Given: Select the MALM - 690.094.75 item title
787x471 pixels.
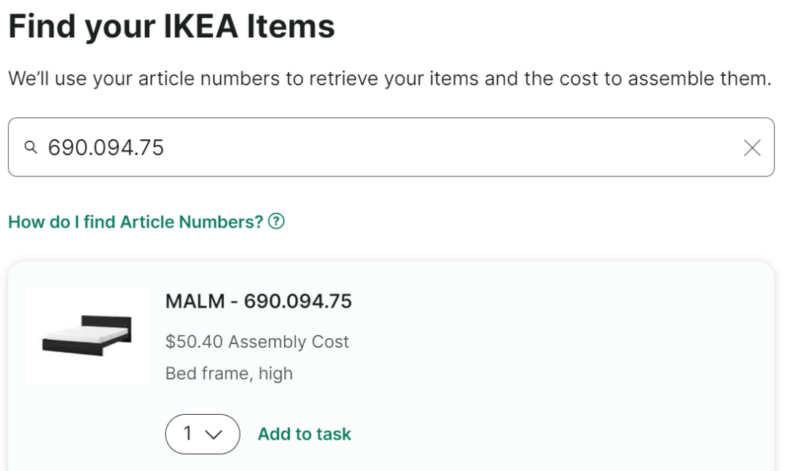Looking at the screenshot, I should coord(259,300).
